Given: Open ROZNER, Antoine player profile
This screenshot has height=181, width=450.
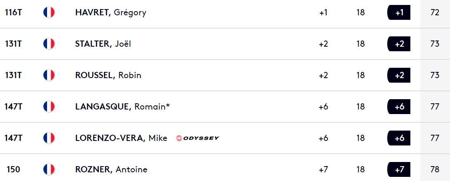Looking at the screenshot, I should pyautogui.click(x=111, y=169).
